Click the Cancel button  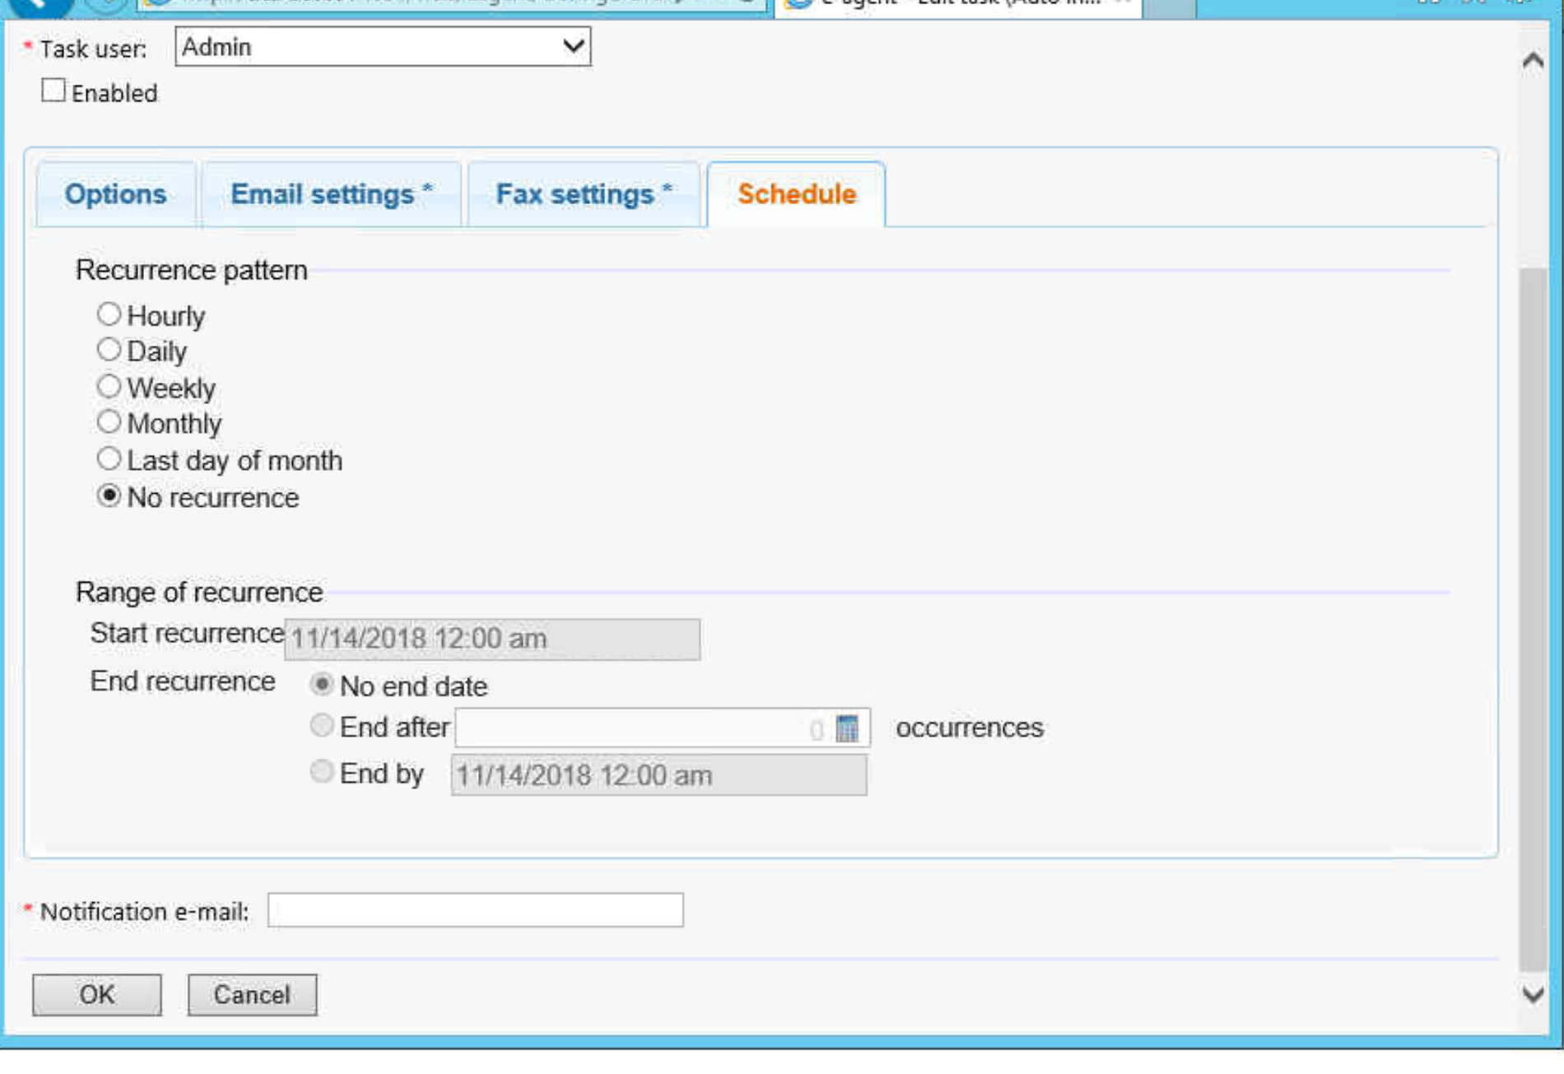pos(252,995)
